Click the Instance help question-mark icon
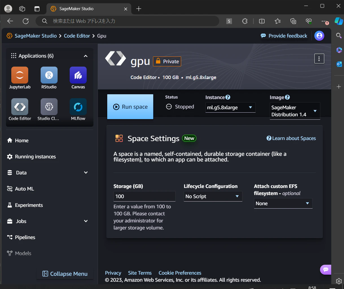Image resolution: width=344 pixels, height=289 pixels. coord(228,97)
